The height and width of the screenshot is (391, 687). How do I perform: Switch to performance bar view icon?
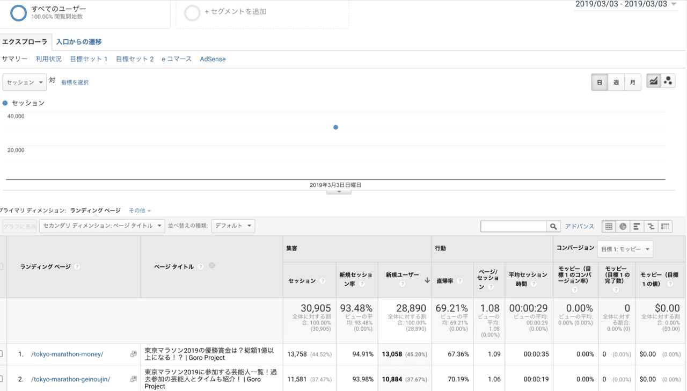(x=637, y=227)
